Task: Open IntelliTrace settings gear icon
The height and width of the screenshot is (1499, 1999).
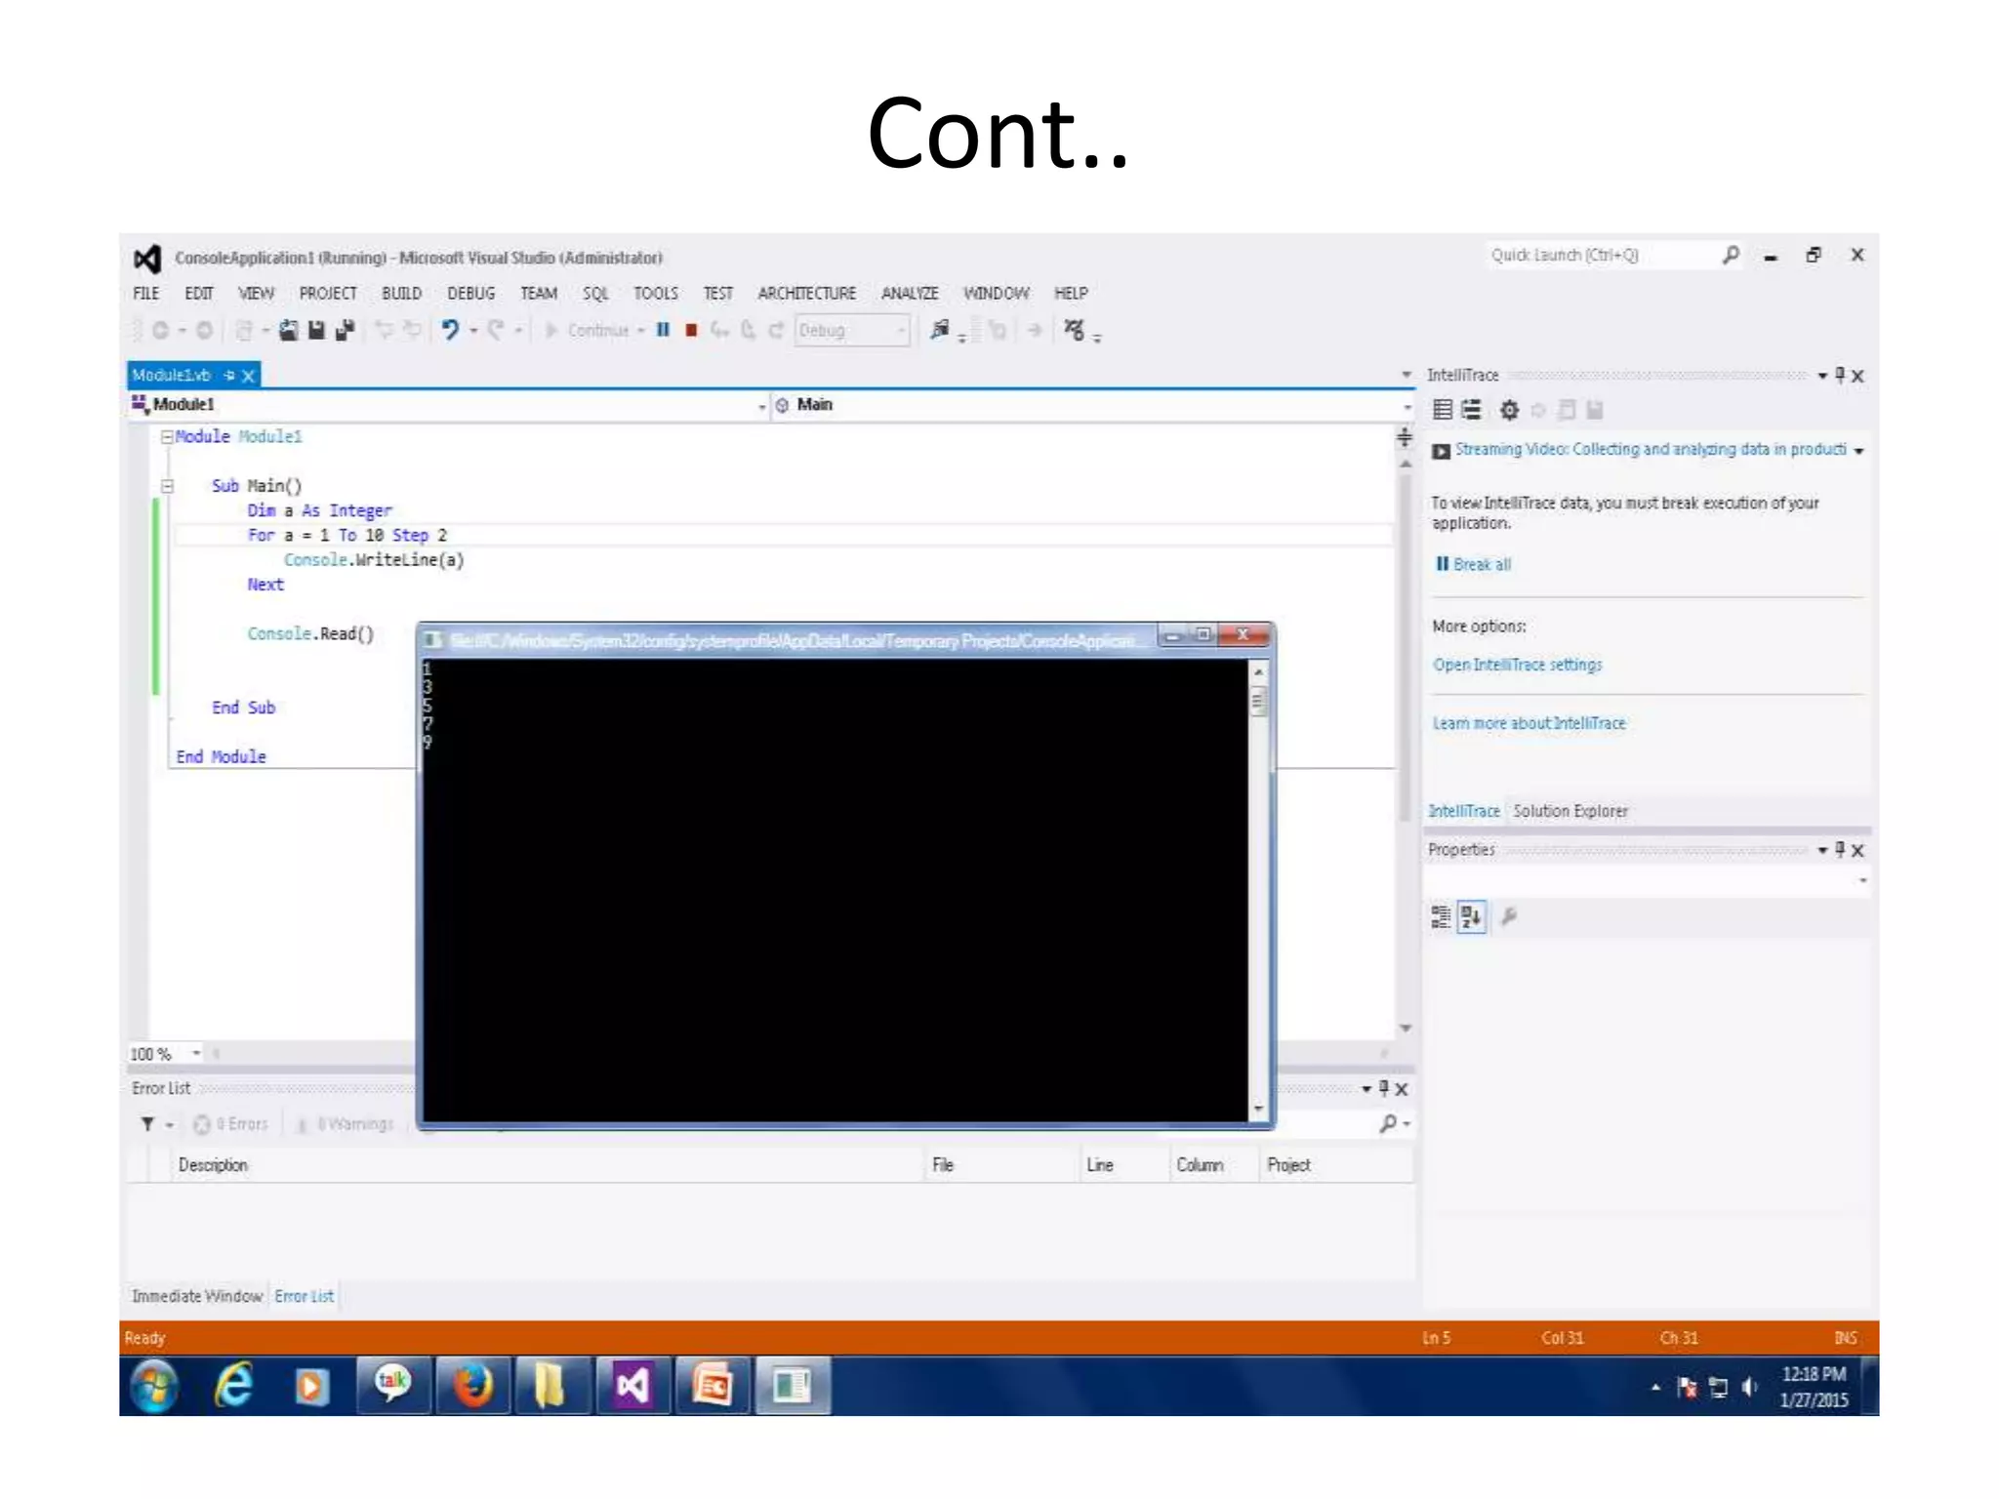Action: (x=1509, y=410)
